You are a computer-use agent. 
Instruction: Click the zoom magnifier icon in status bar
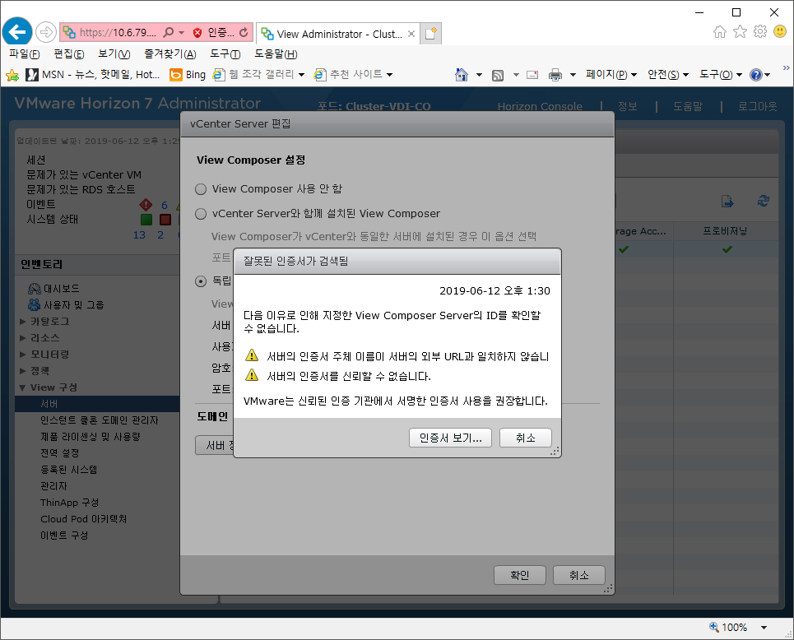coord(714,627)
